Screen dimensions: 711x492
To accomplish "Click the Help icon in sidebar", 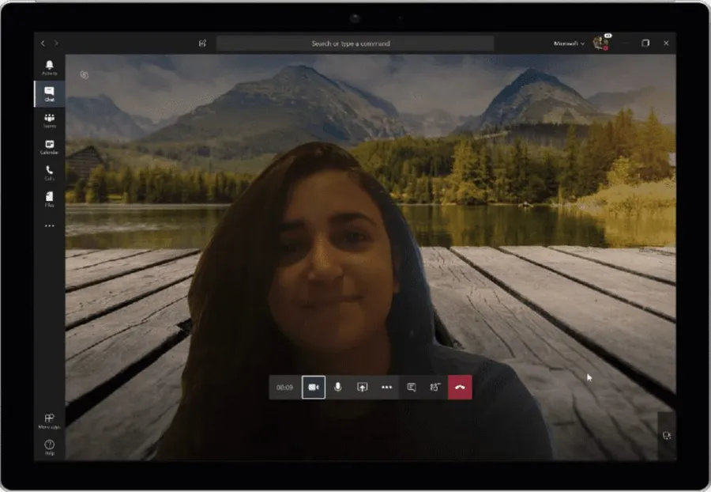I will tap(50, 447).
